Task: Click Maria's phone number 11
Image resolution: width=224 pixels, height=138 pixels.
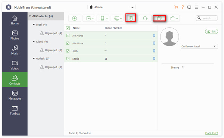Action: [106, 59]
